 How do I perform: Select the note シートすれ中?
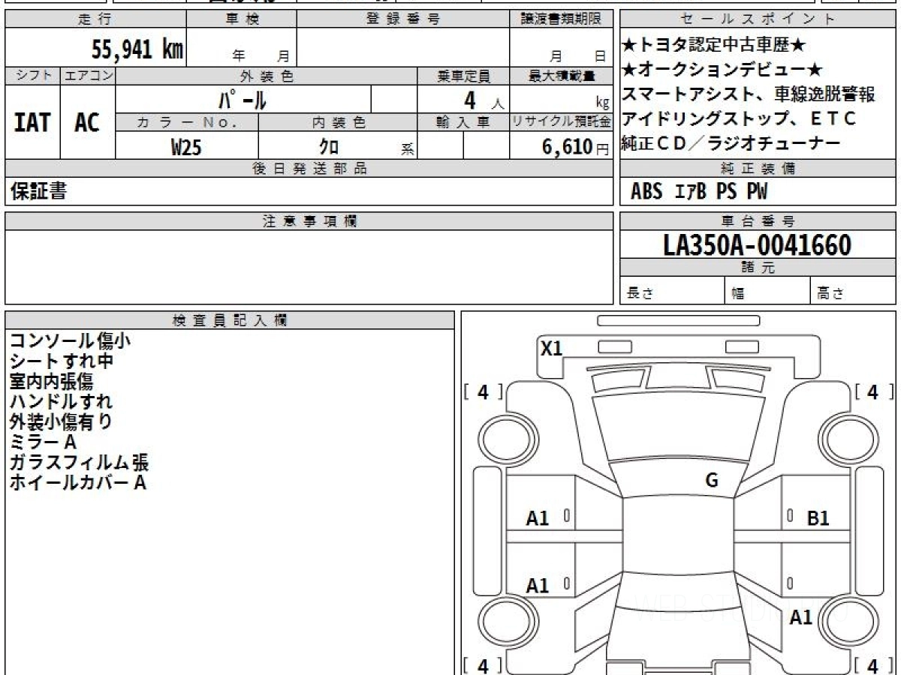click(61, 361)
